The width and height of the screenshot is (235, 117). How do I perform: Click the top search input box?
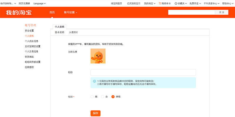192,12
